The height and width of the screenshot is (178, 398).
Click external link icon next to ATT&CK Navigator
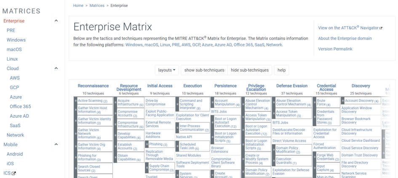[381, 28]
